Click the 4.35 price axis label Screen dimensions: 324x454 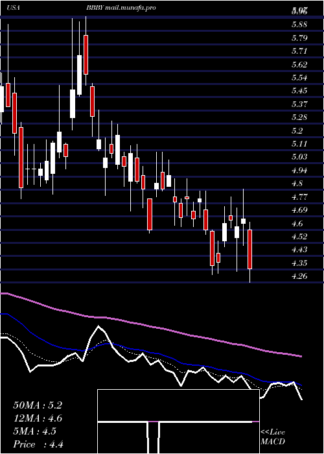299,263
